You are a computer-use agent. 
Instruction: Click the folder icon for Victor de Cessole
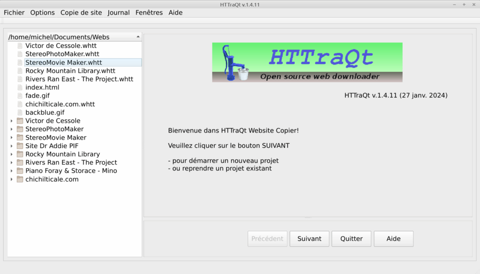(20, 121)
